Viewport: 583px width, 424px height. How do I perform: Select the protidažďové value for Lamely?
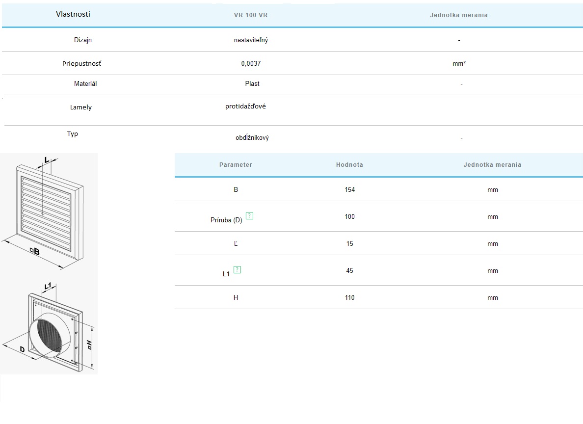pyautogui.click(x=245, y=106)
